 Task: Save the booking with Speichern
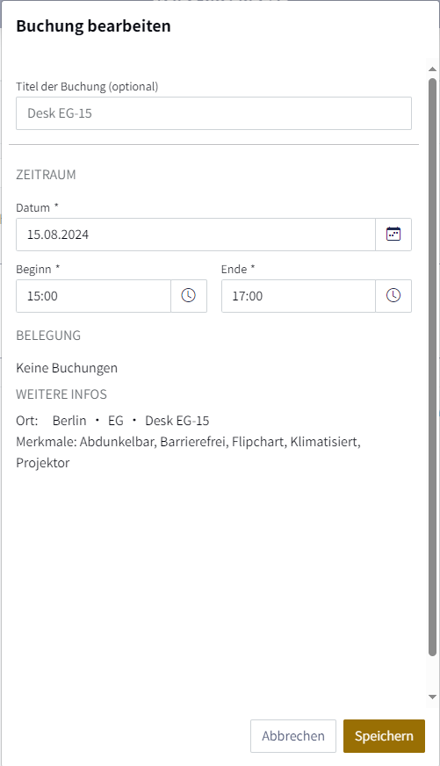point(384,736)
